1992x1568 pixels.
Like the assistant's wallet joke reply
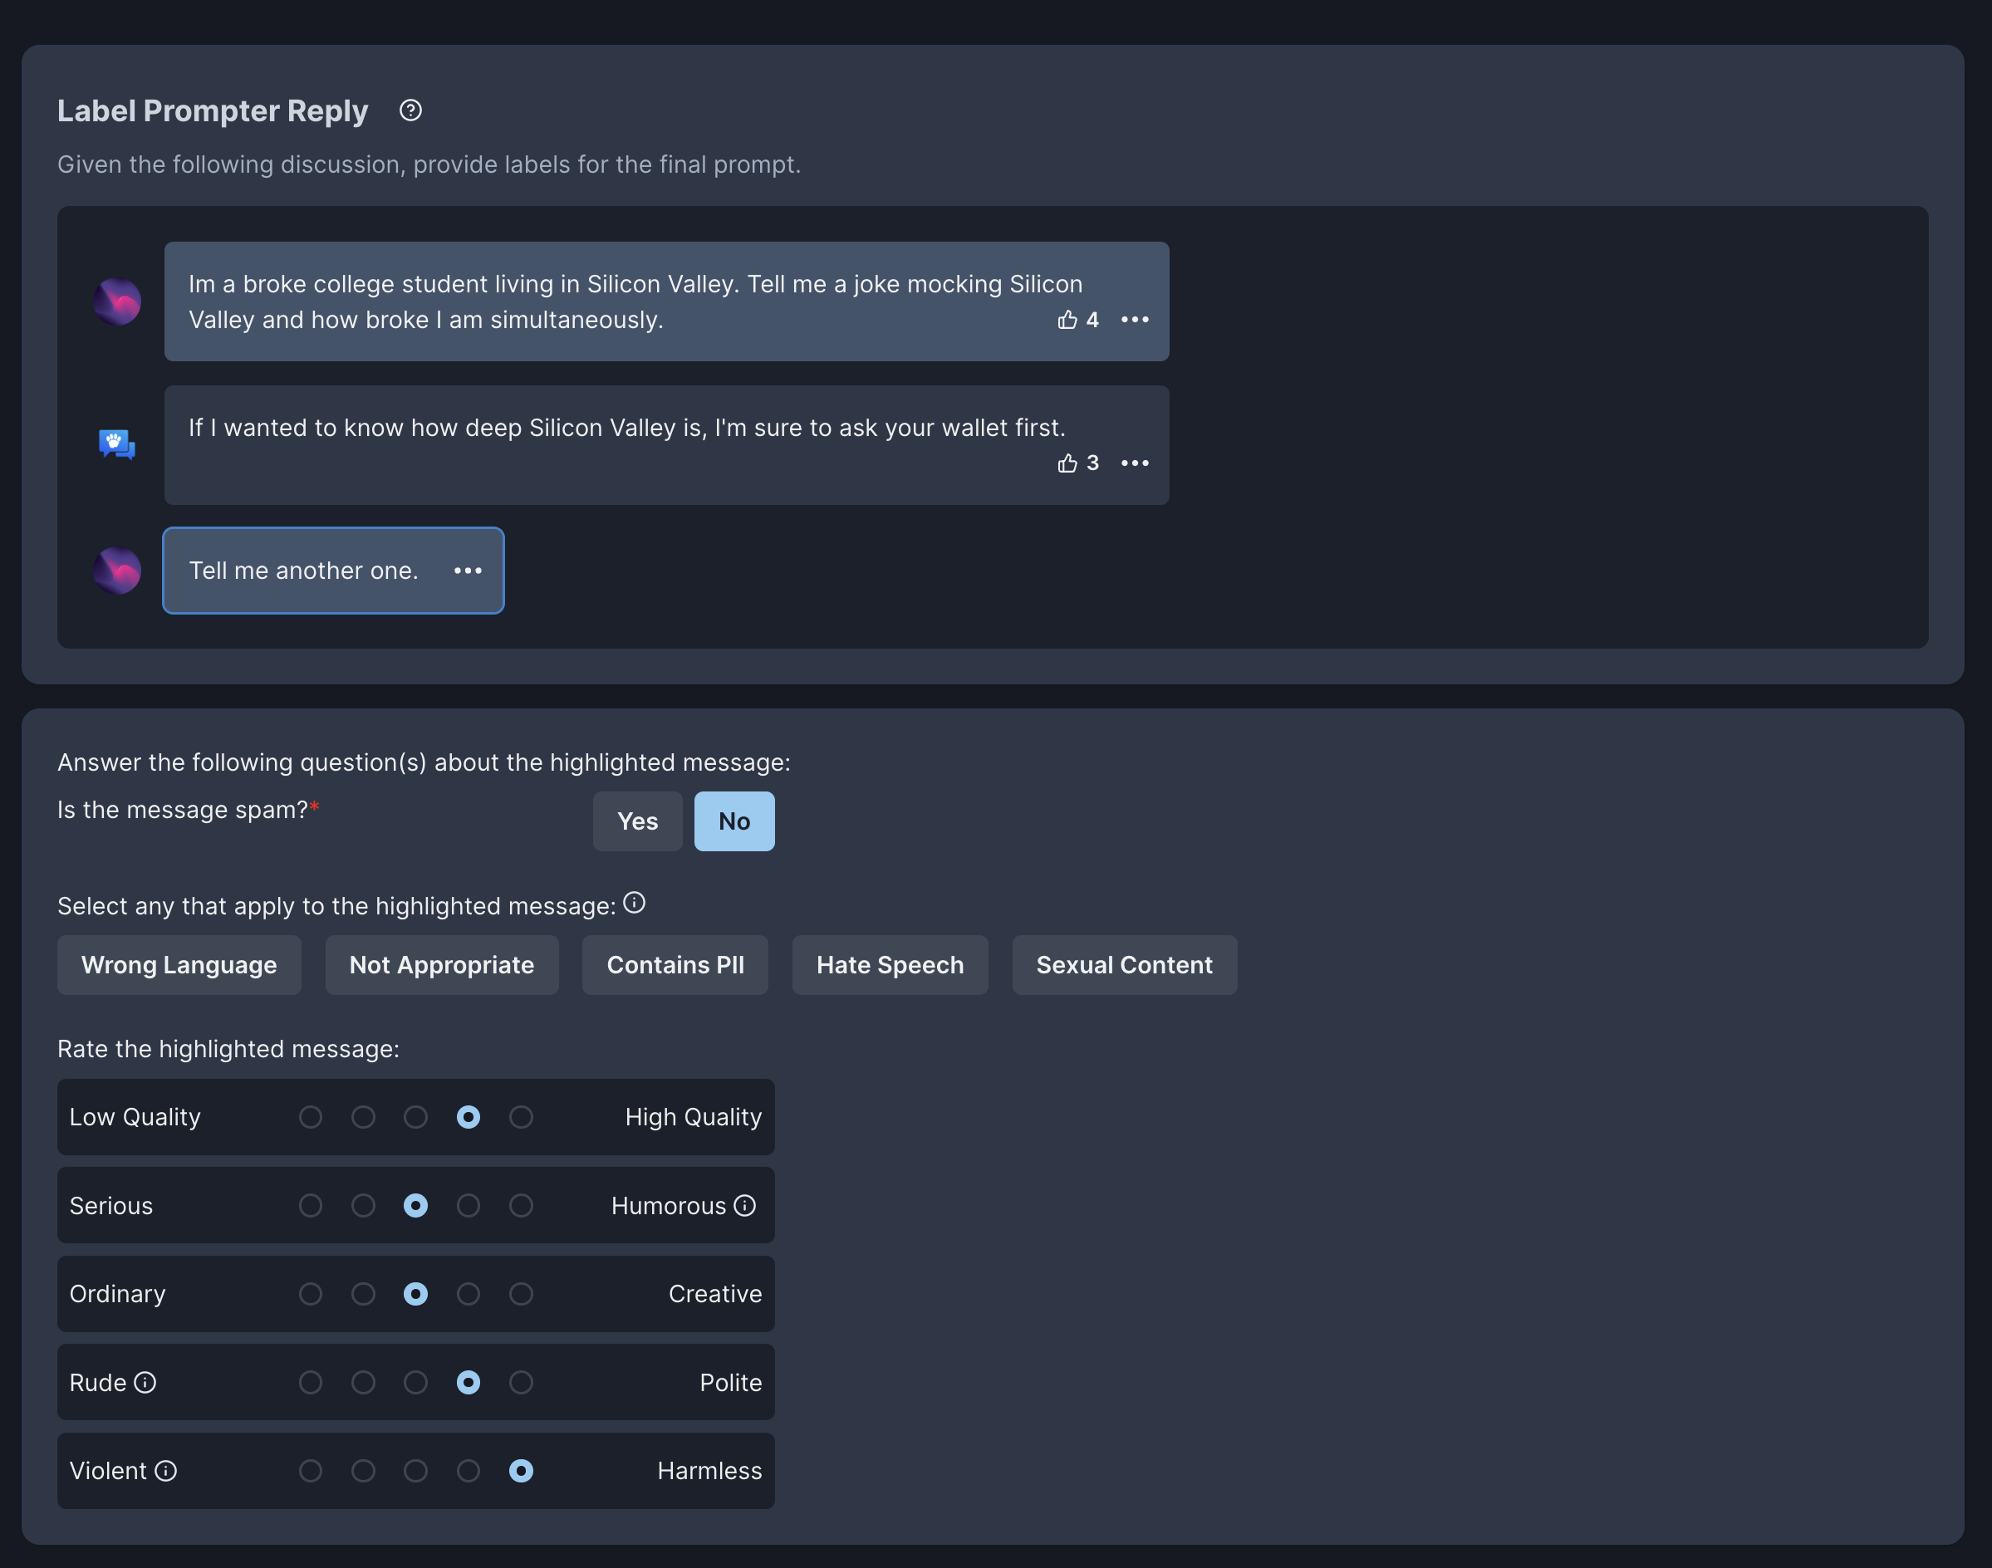[x=1067, y=463]
